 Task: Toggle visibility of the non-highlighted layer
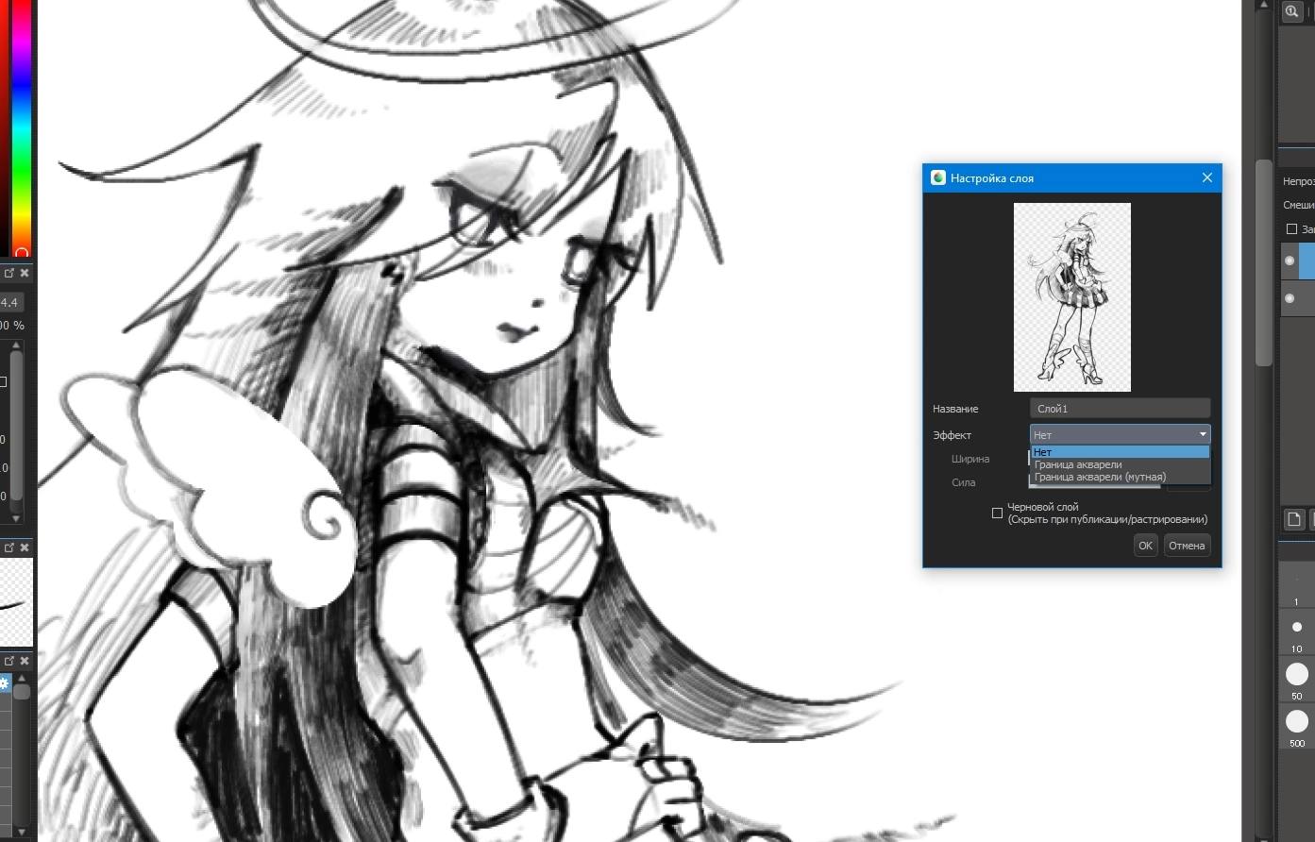(1290, 298)
